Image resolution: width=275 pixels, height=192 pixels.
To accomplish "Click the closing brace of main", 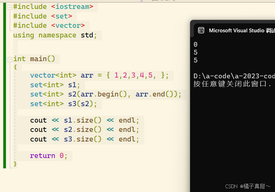I will click(x=15, y=164).
